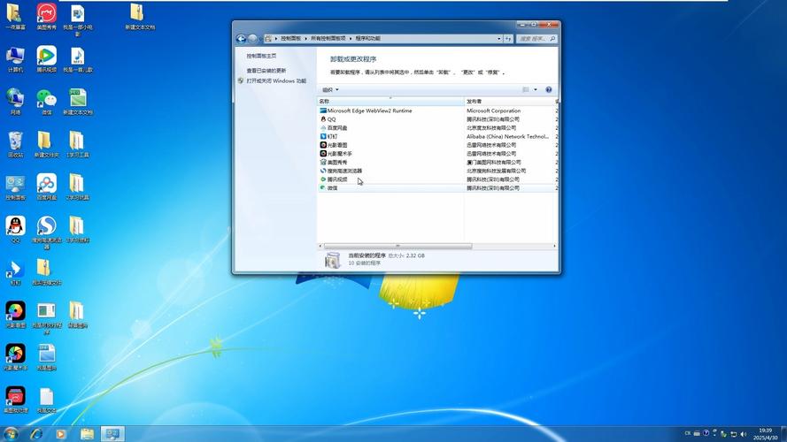Click 微信 desktop shortcut icon
The height and width of the screenshot is (442, 787).
click(x=46, y=103)
